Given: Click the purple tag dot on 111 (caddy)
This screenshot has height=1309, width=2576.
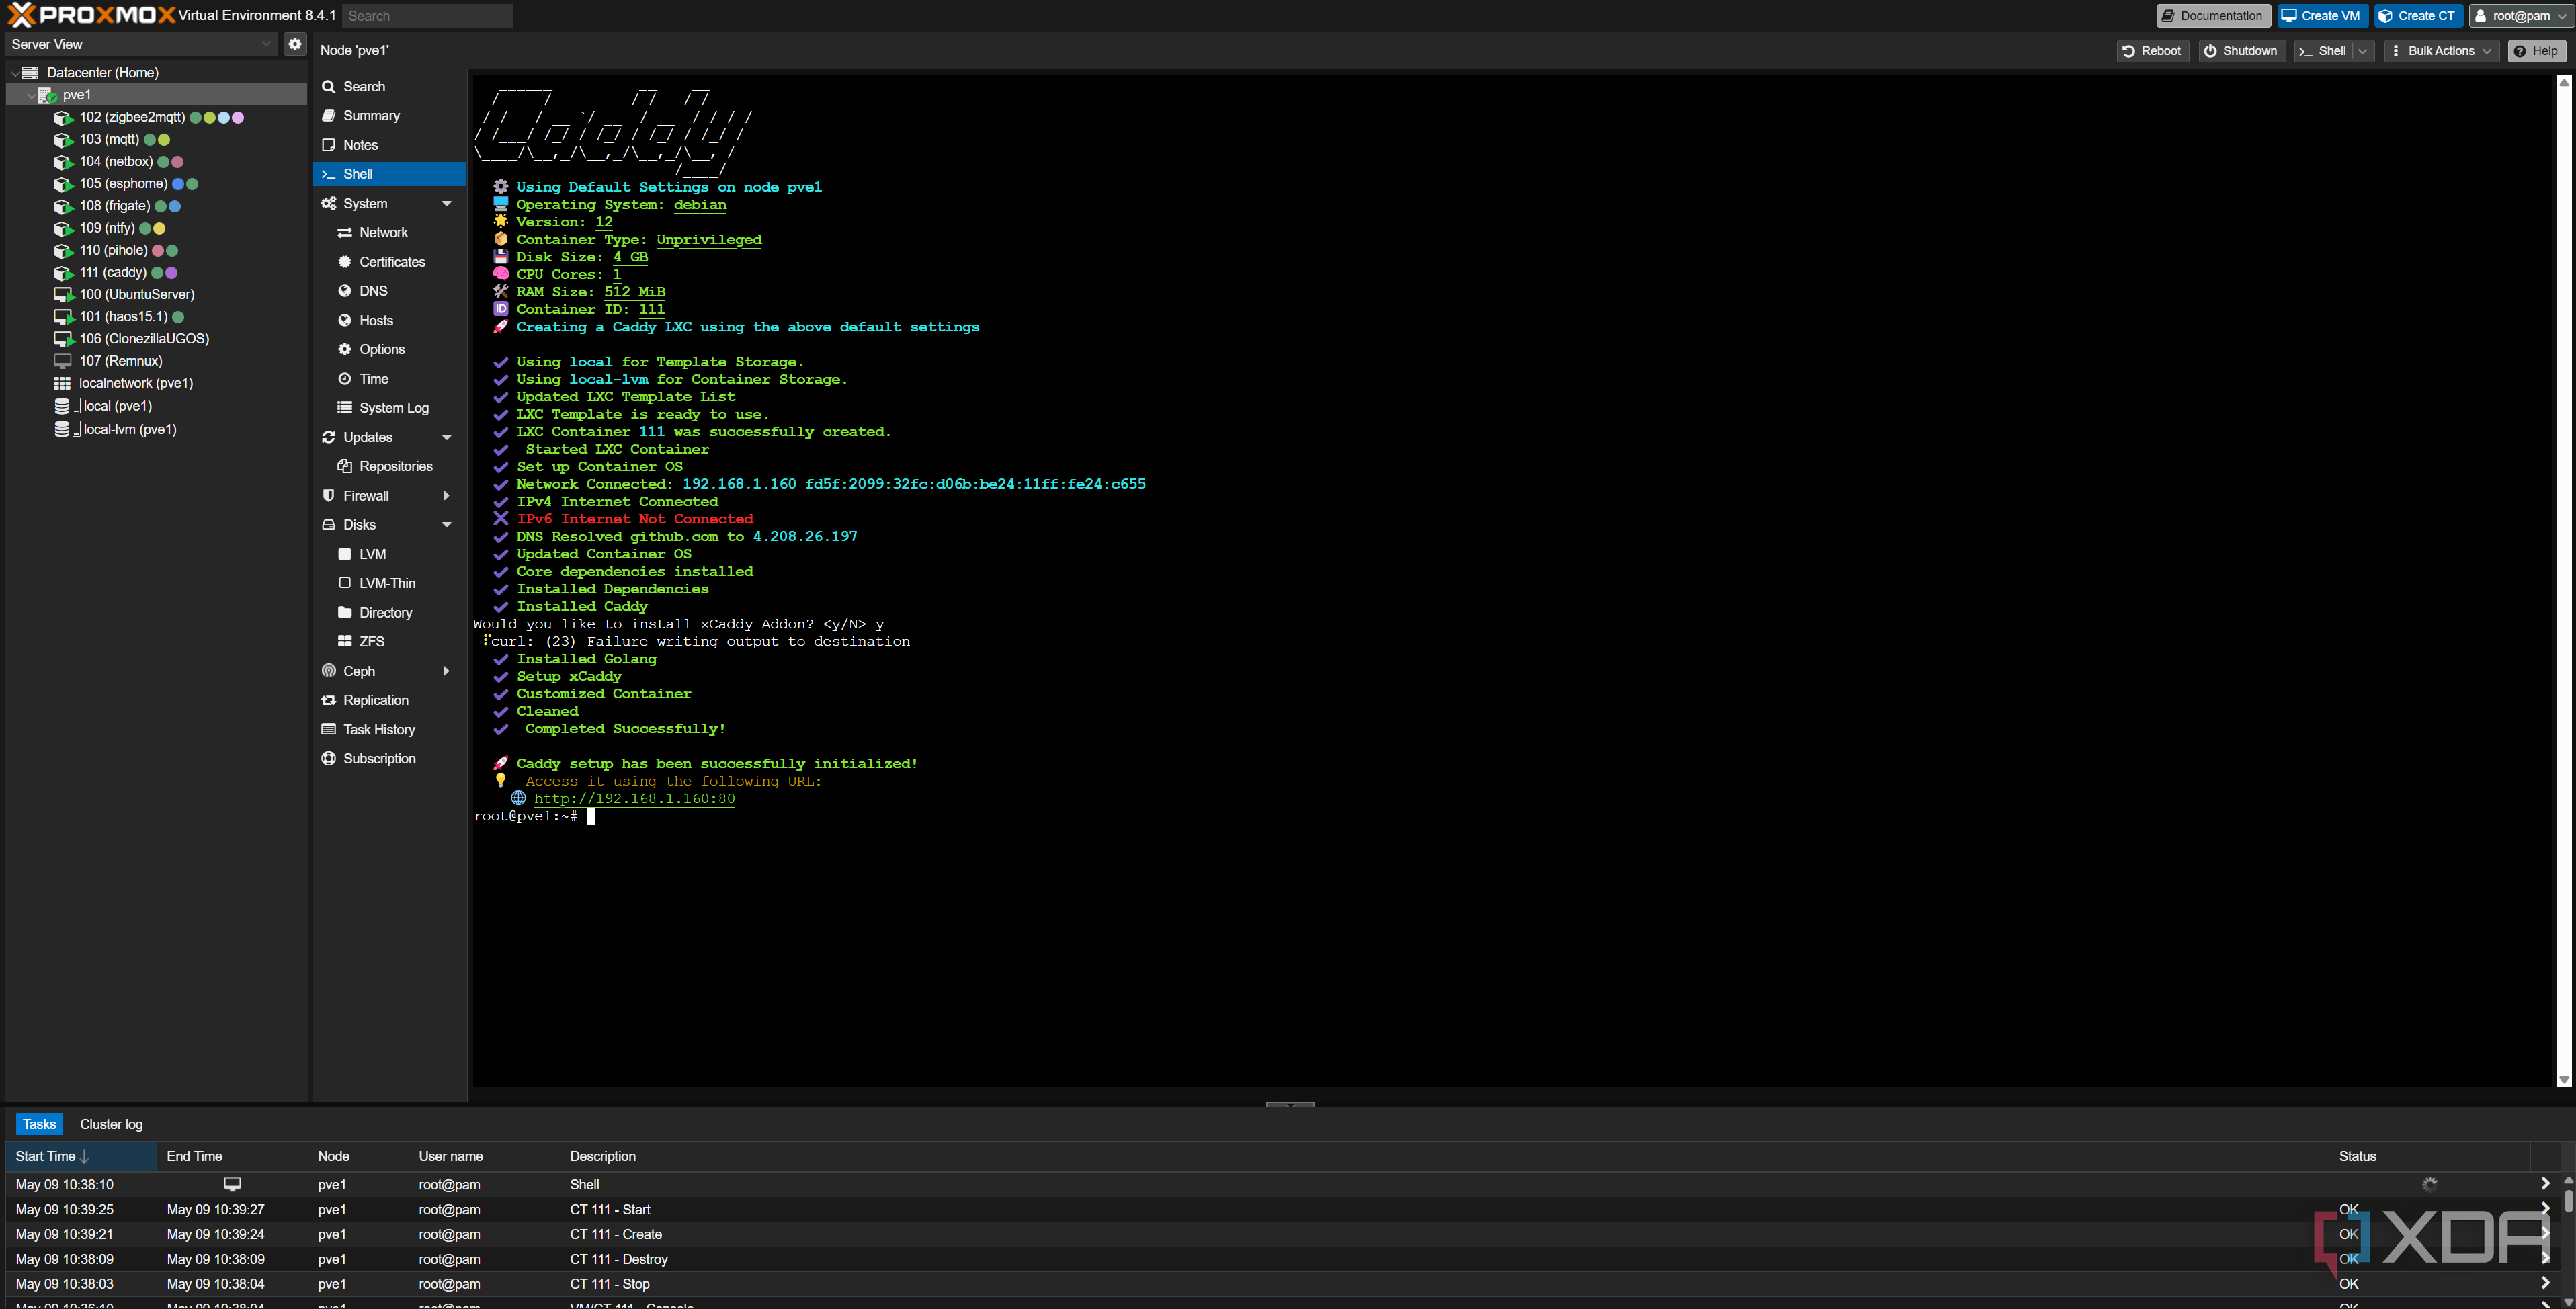Looking at the screenshot, I should [172, 273].
